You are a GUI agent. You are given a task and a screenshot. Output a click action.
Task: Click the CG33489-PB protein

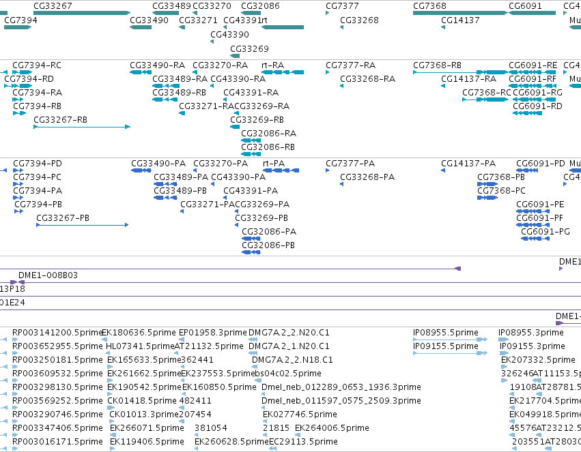165,198
